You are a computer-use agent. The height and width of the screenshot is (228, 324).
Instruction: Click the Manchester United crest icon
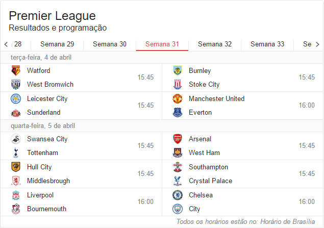(x=178, y=99)
